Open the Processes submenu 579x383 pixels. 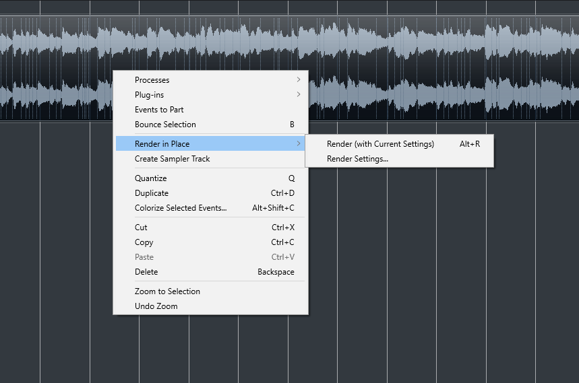click(152, 80)
